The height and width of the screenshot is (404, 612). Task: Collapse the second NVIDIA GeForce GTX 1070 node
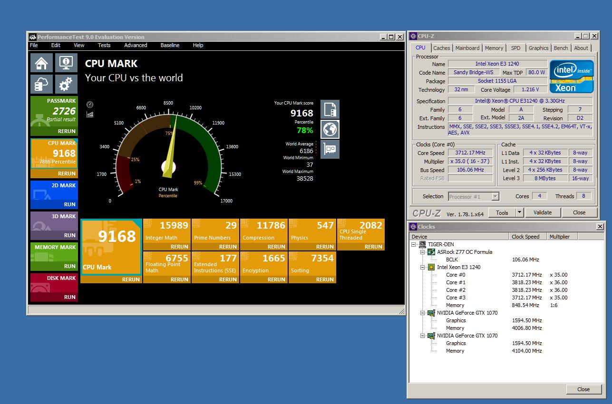pos(423,336)
